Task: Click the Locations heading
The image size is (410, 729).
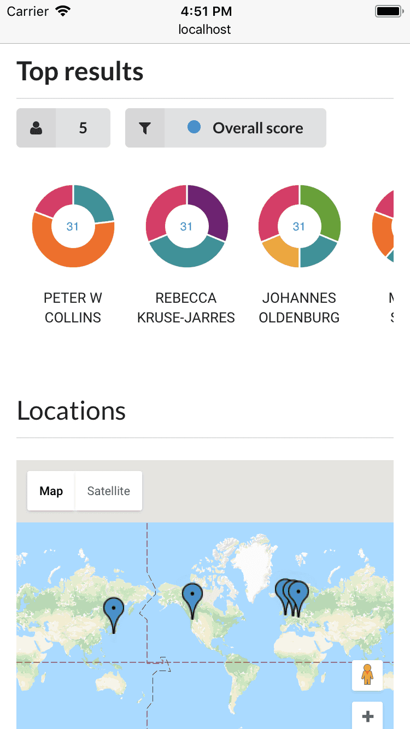Action: tap(72, 411)
